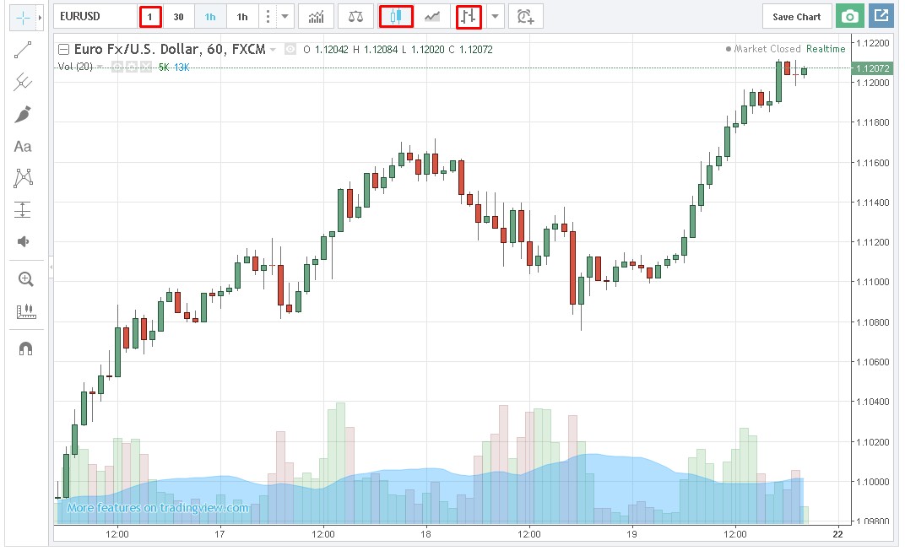Switch to 1 minute interval
The width and height of the screenshot is (905, 551).
150,17
